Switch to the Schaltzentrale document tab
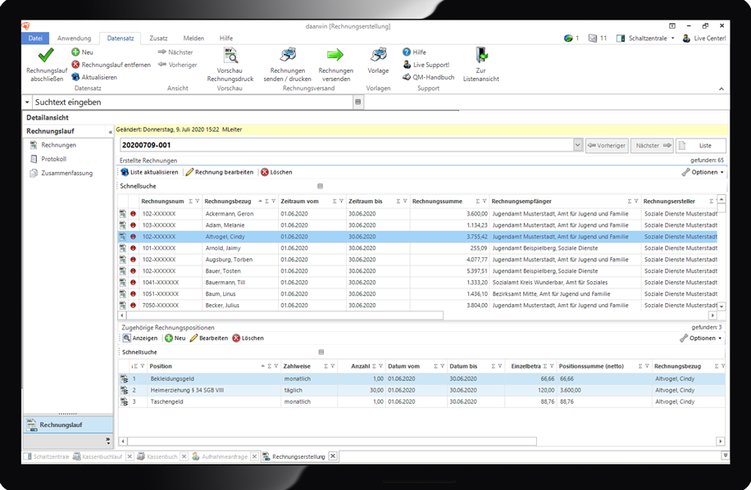 coord(47,456)
